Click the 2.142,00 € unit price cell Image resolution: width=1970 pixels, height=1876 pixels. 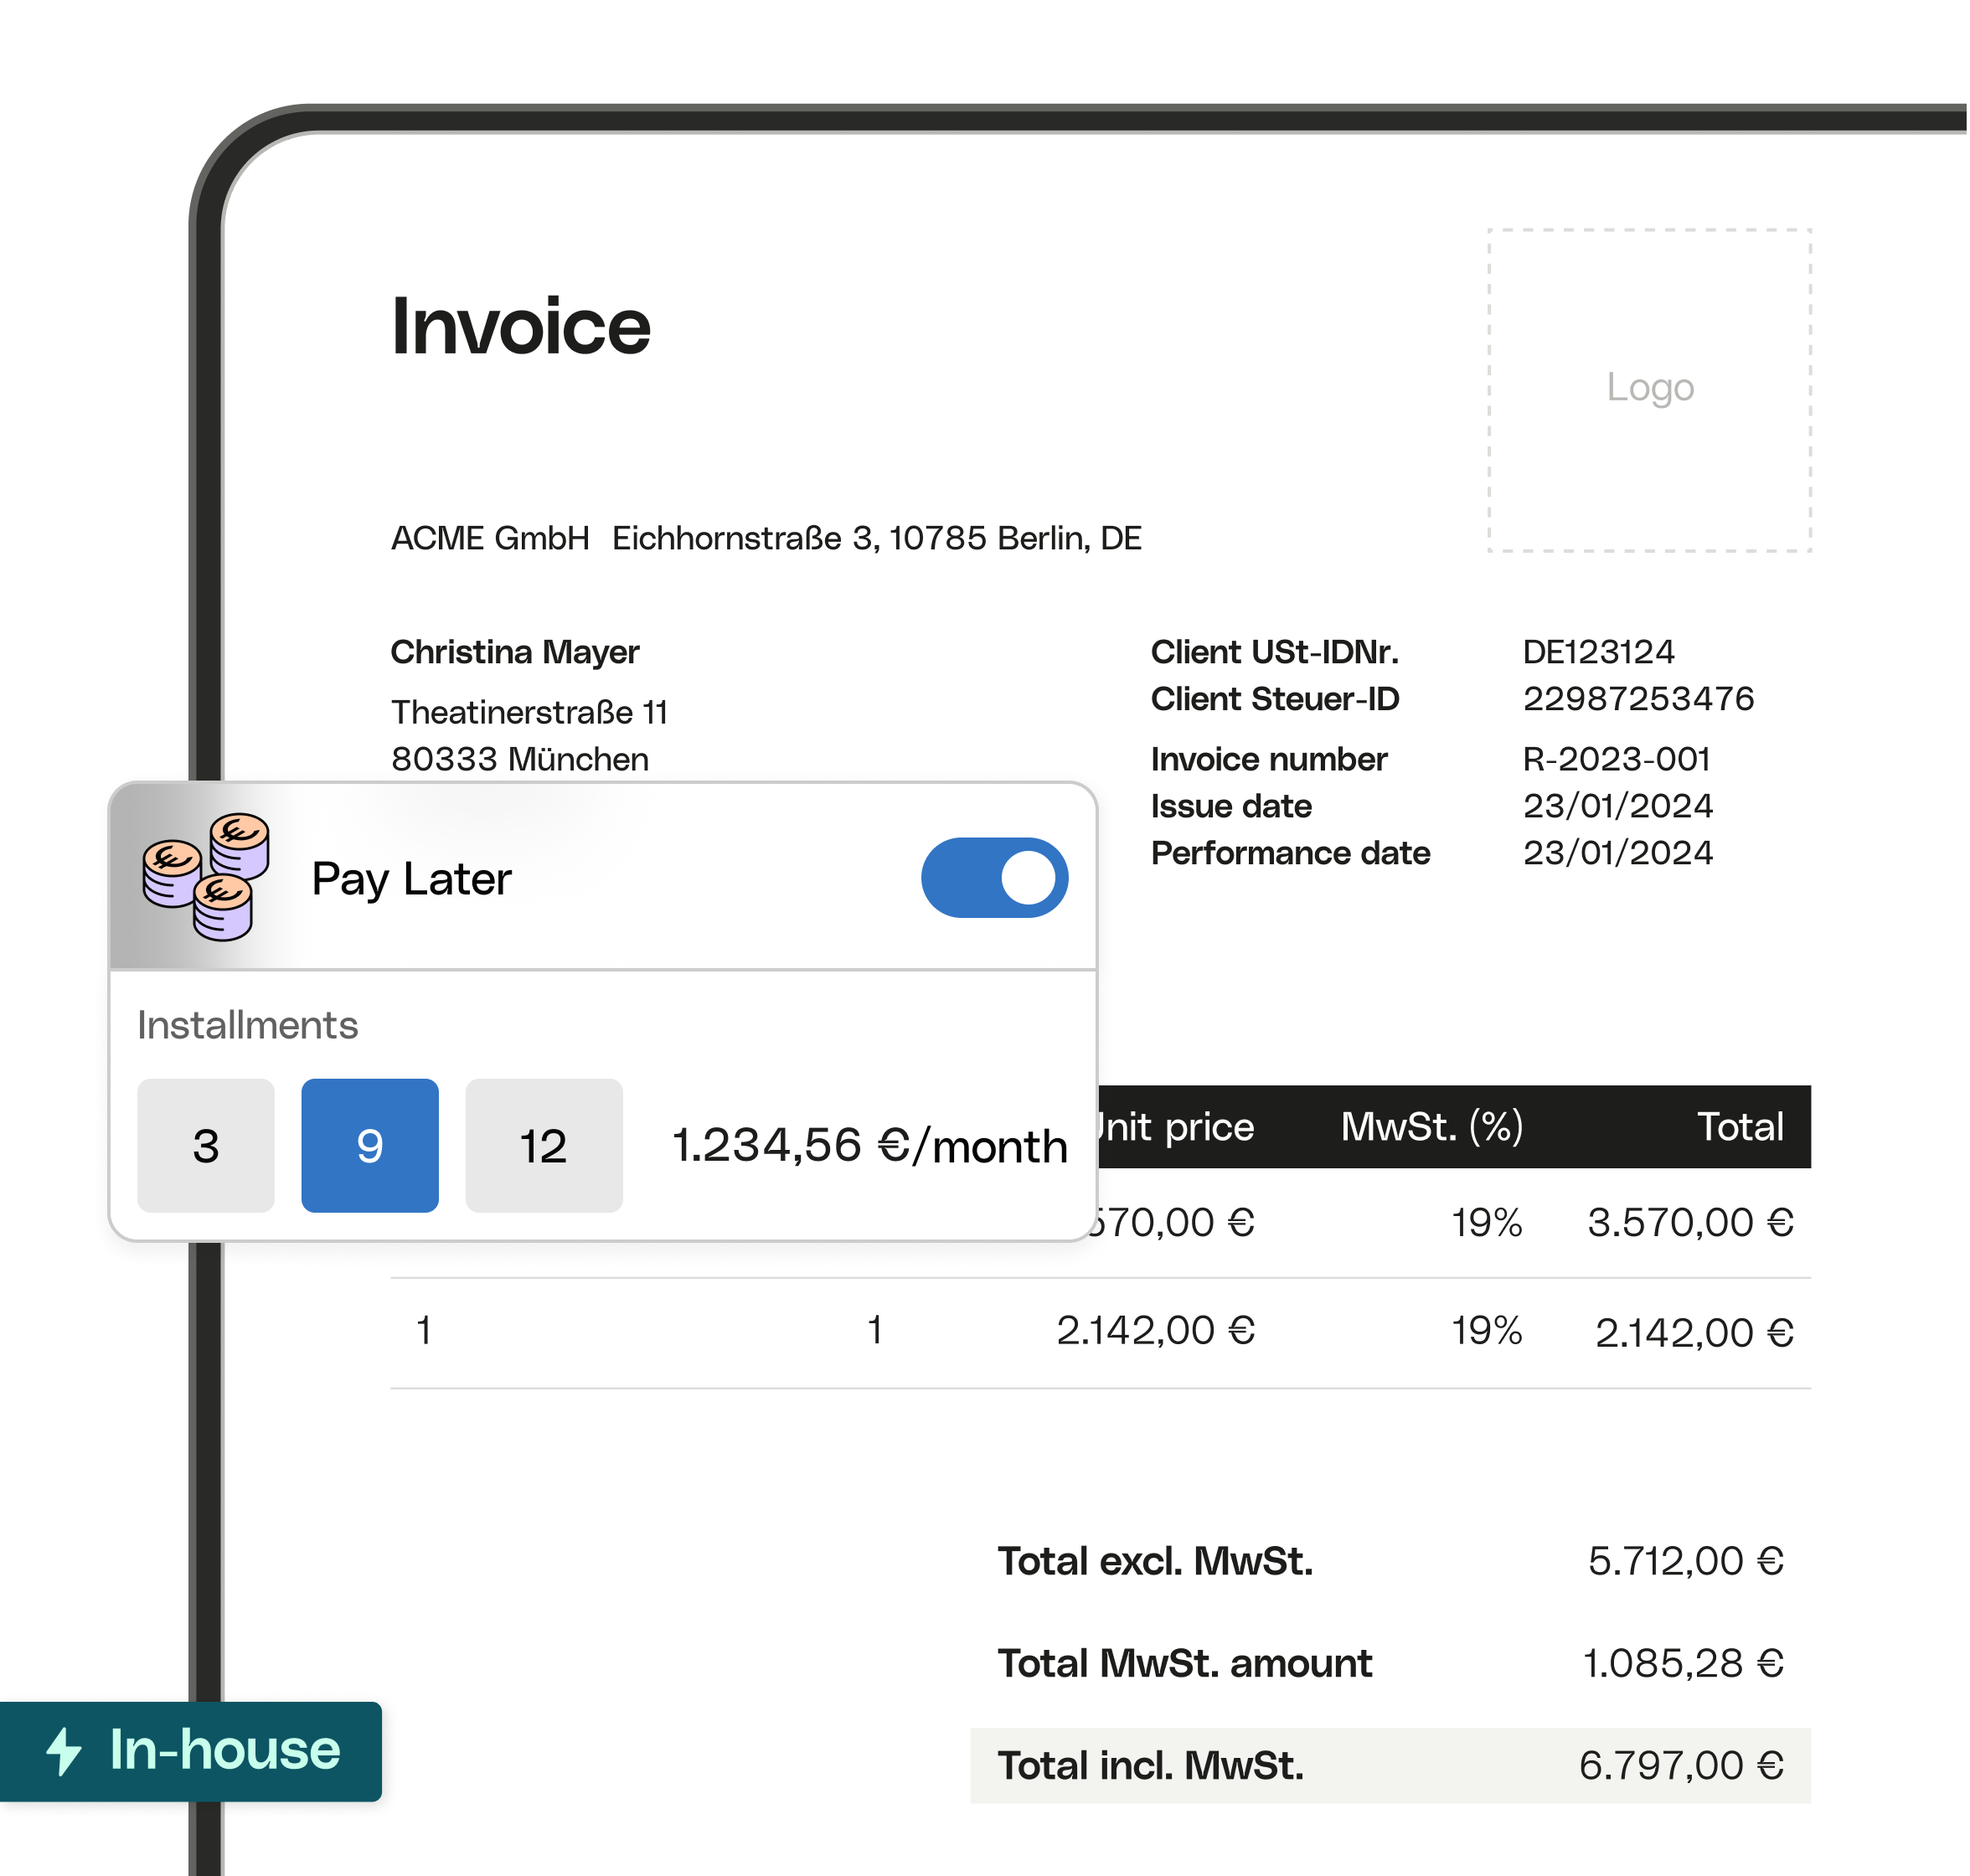tap(1156, 1330)
